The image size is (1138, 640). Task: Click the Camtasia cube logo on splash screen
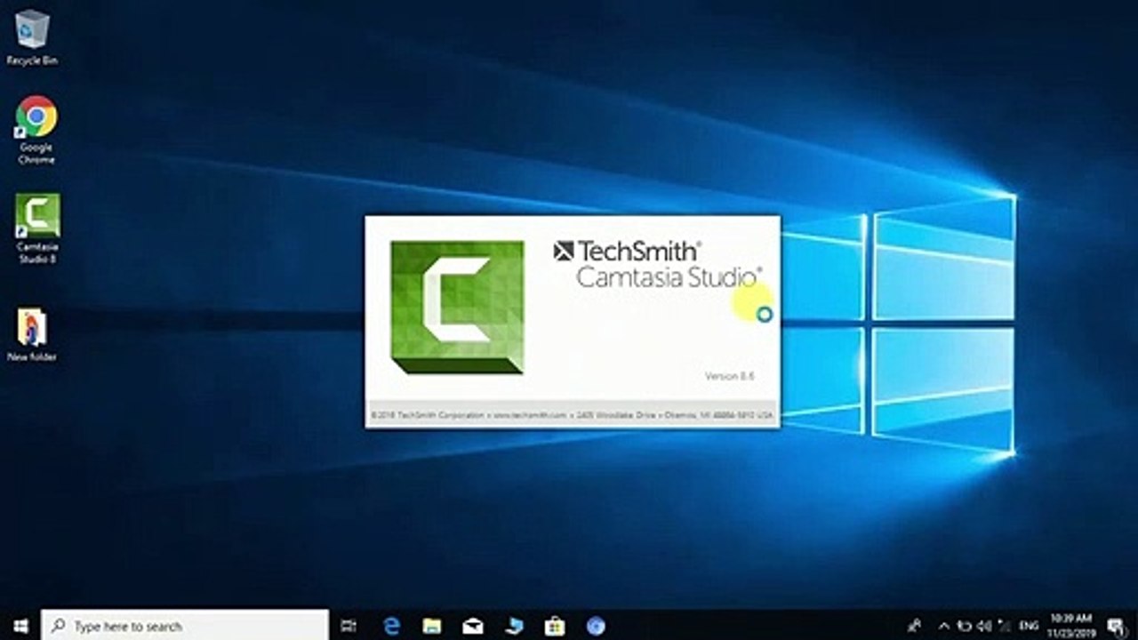[457, 307]
